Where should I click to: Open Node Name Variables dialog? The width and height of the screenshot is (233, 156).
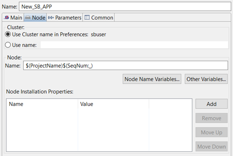pos(152,79)
